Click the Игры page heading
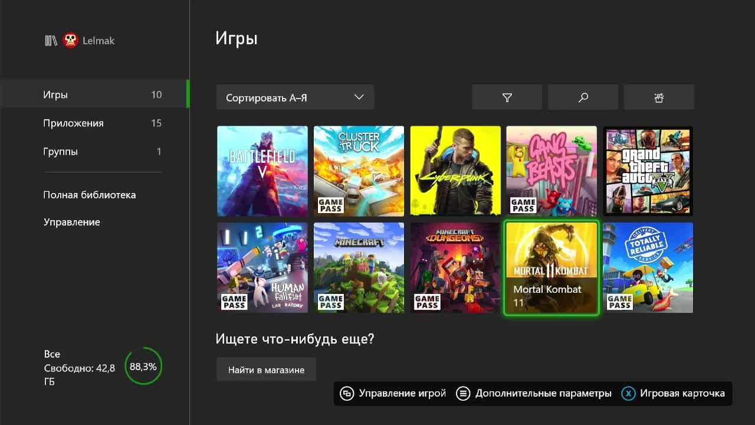Image resolution: width=755 pixels, height=425 pixels. (x=237, y=39)
